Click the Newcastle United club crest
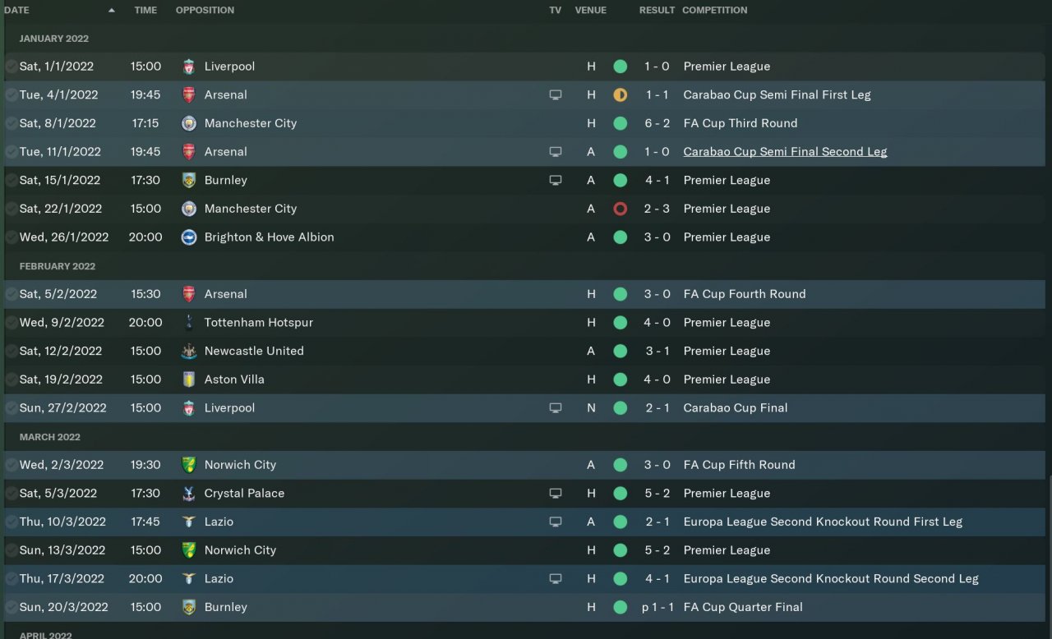The image size is (1052, 639). coord(189,352)
